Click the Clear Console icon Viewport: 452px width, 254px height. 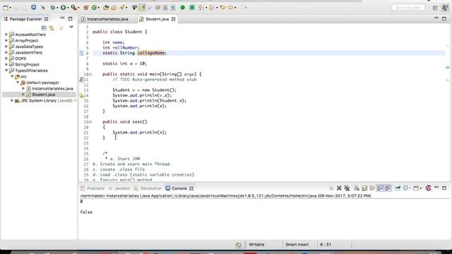(x=357, y=188)
